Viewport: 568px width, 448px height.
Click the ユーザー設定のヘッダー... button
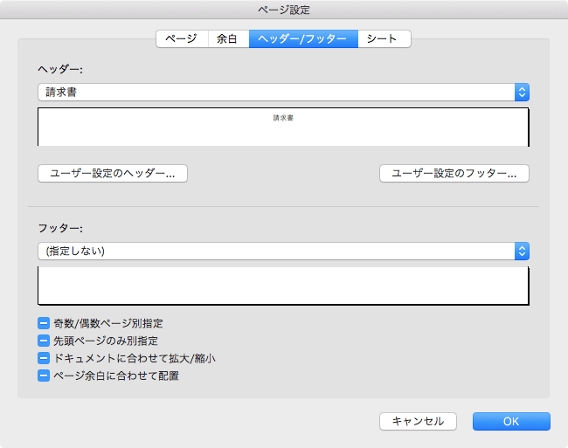click(x=113, y=173)
